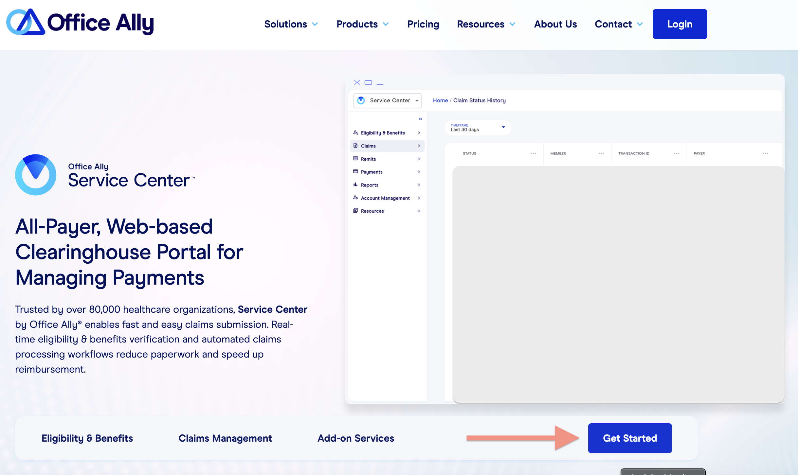This screenshot has width=798, height=475.
Task: Click the Account Management sidebar icon
Action: tap(355, 198)
